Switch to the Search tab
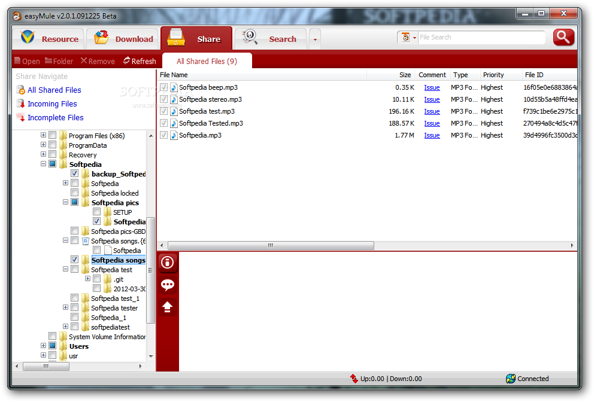This screenshot has height=402, width=594. tap(271, 39)
